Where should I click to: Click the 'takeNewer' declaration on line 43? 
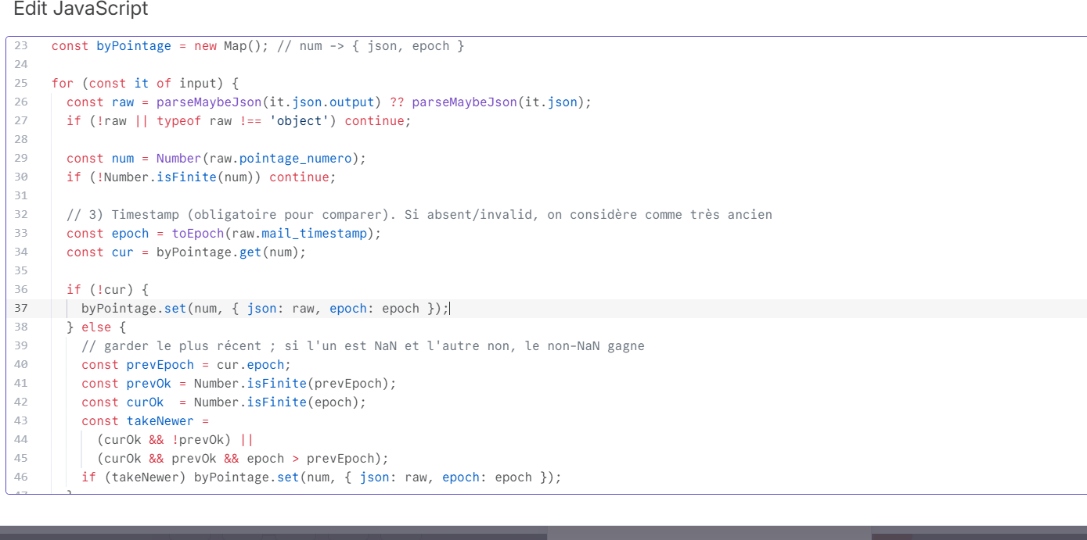tap(160, 421)
